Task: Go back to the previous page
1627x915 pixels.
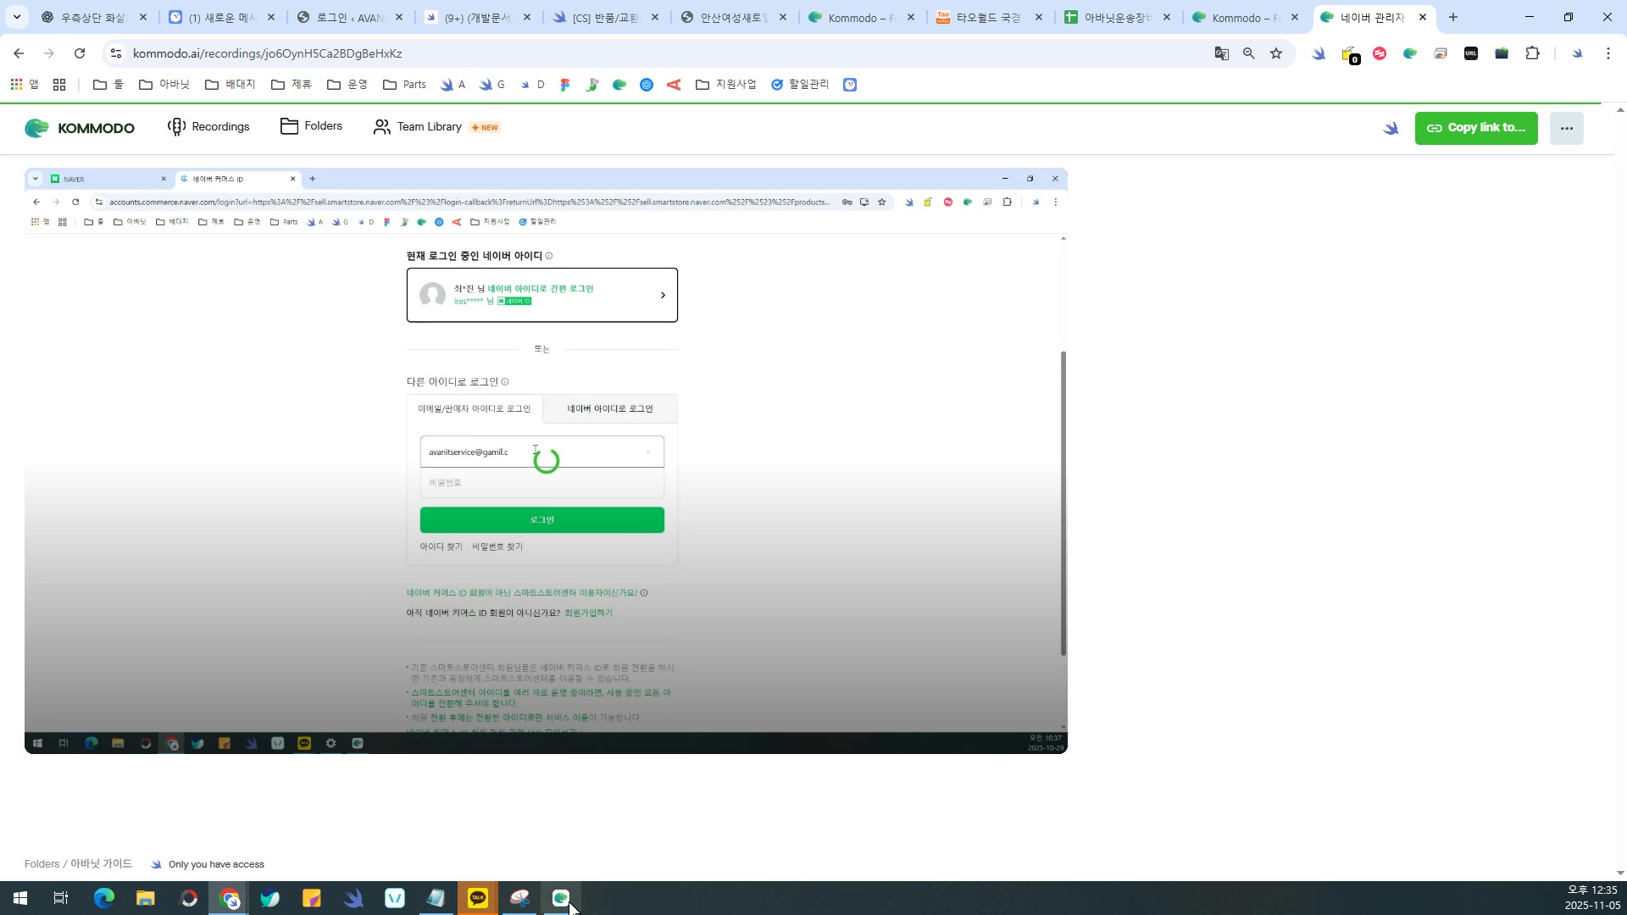Action: coord(19,53)
